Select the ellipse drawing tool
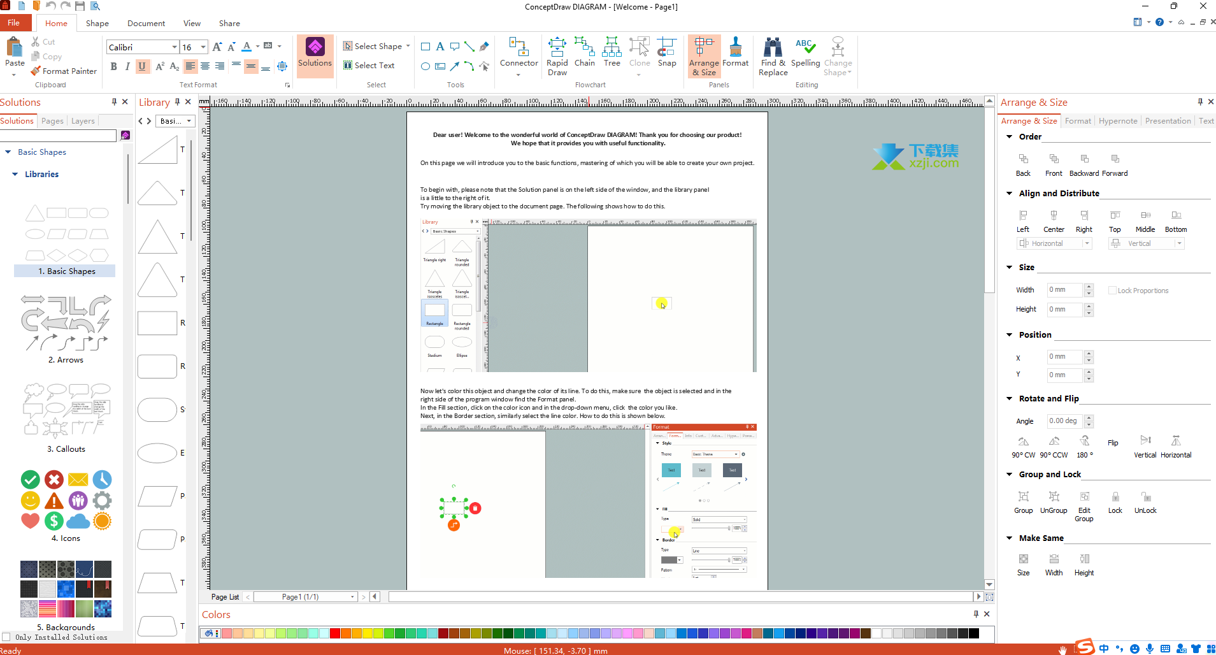Image resolution: width=1216 pixels, height=655 pixels. click(x=426, y=66)
